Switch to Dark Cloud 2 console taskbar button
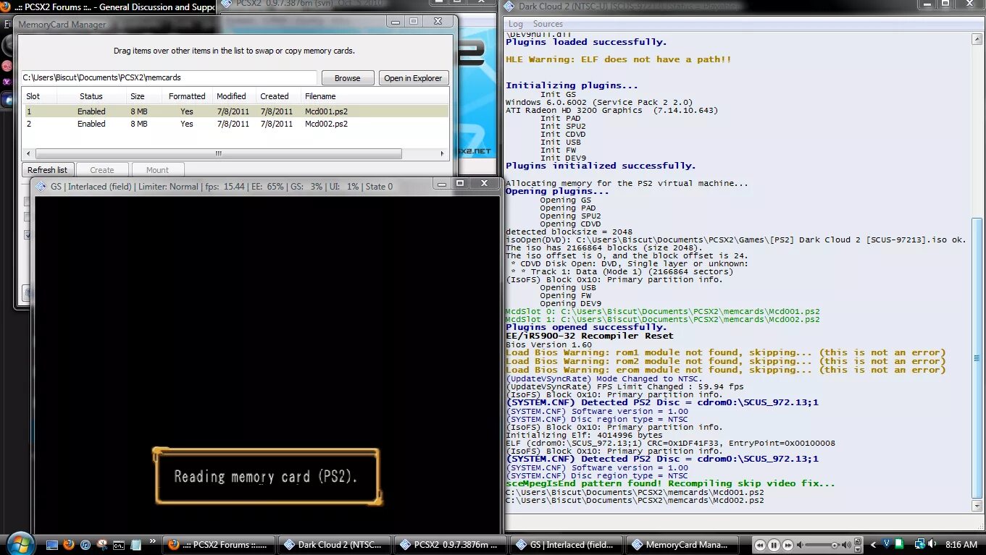Viewport: 986px width, 555px height. click(333, 545)
